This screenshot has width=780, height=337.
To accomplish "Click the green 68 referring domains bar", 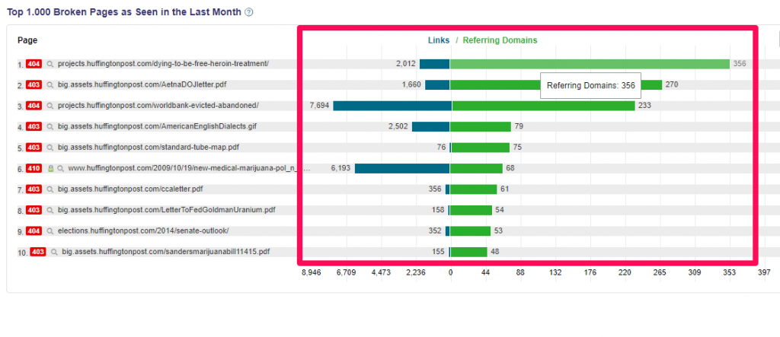I will click(x=476, y=169).
